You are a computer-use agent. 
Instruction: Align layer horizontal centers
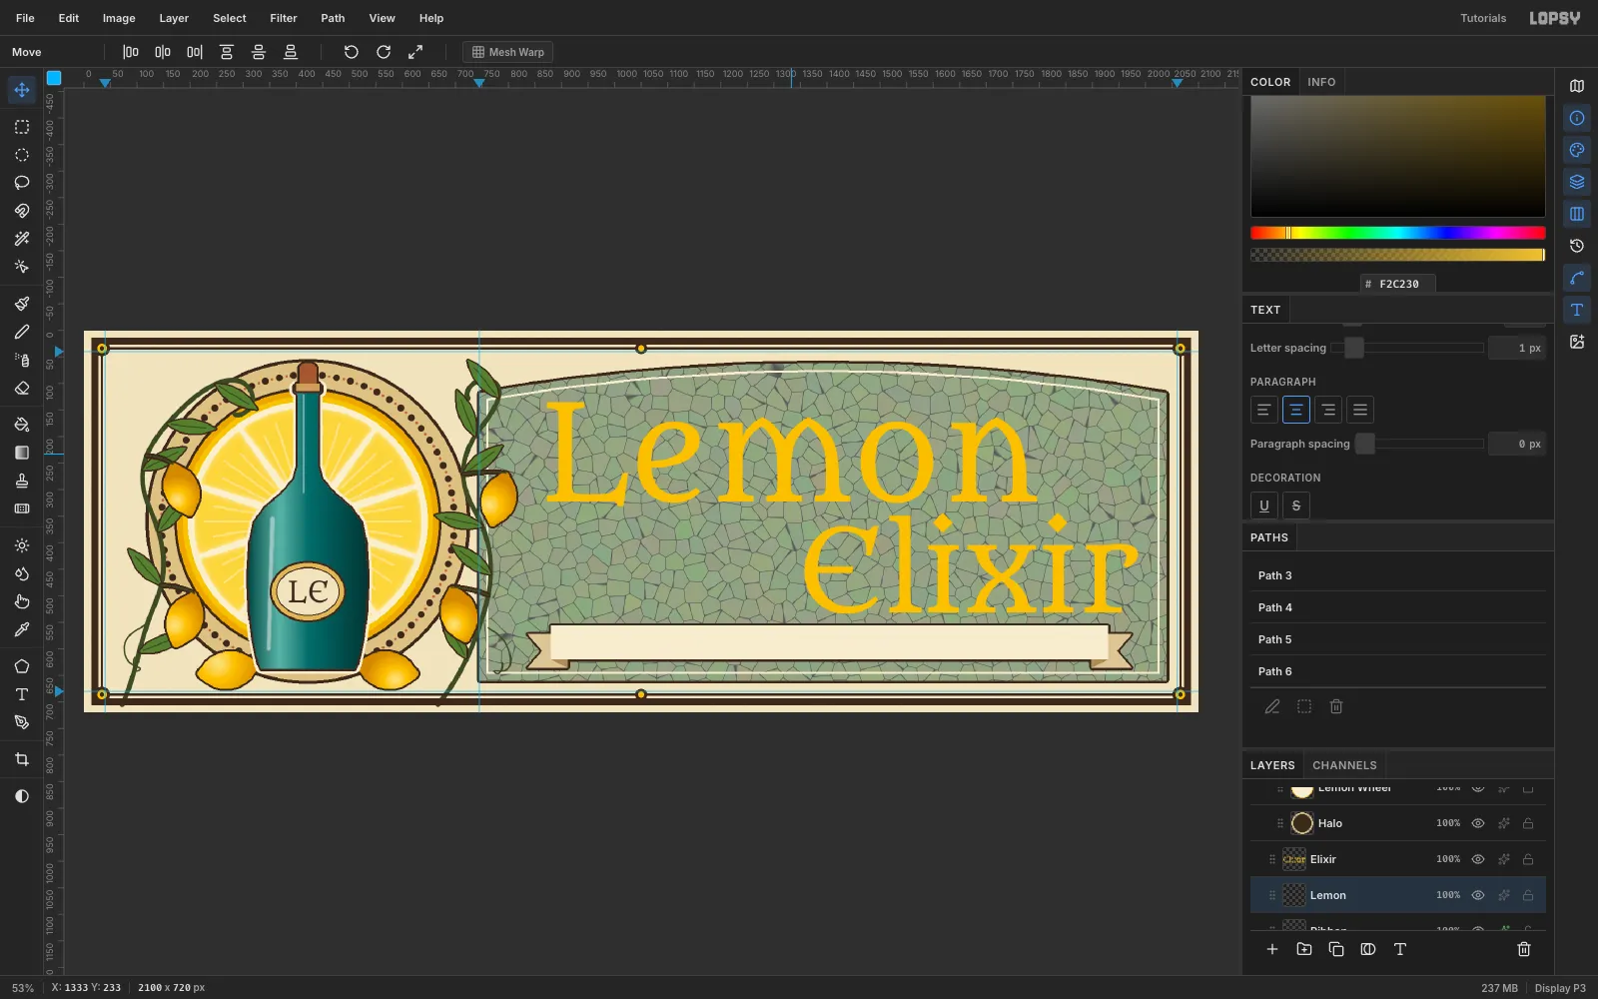[x=163, y=52]
